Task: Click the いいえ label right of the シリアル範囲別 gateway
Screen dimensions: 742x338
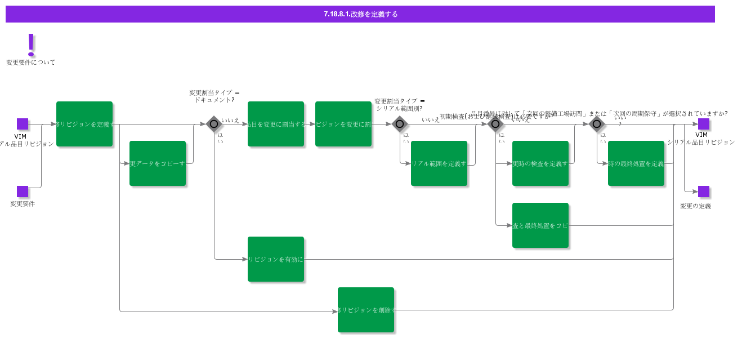Action: [x=431, y=119]
